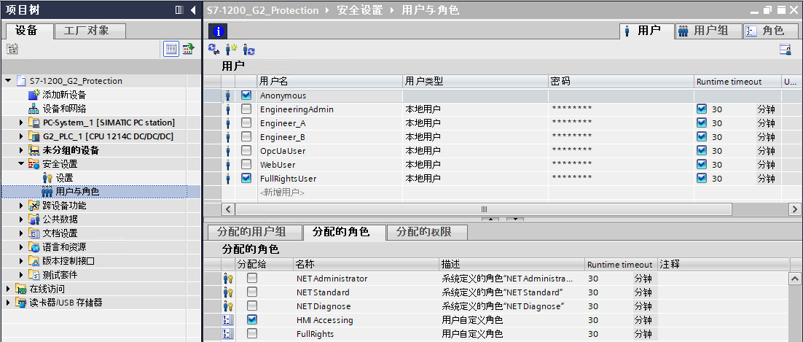Expand the 未分组的设备 node

pos(22,150)
